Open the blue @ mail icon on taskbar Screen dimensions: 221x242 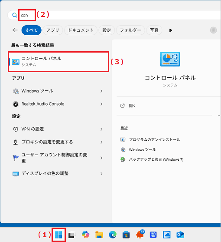153,235
